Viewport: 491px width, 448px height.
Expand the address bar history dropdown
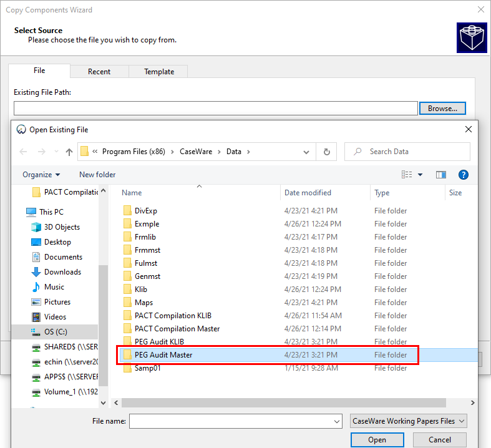[x=306, y=152]
